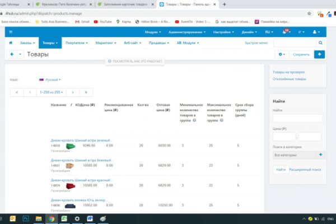Click the info icon by Минимальное количество header
Viewport: 336px width, 224px height.
(x=194, y=120)
